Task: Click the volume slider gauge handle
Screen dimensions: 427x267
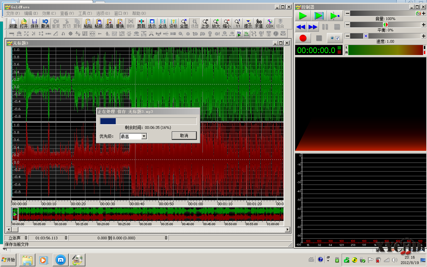Action: click(x=418, y=13)
